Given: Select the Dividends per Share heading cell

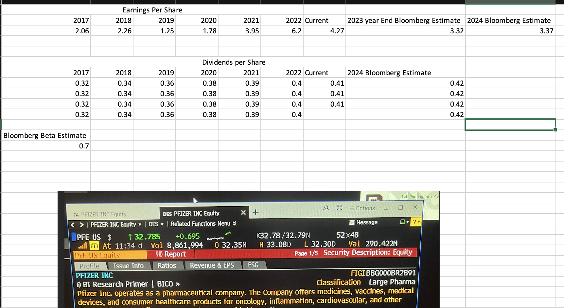Looking at the screenshot, I should [x=234, y=62].
